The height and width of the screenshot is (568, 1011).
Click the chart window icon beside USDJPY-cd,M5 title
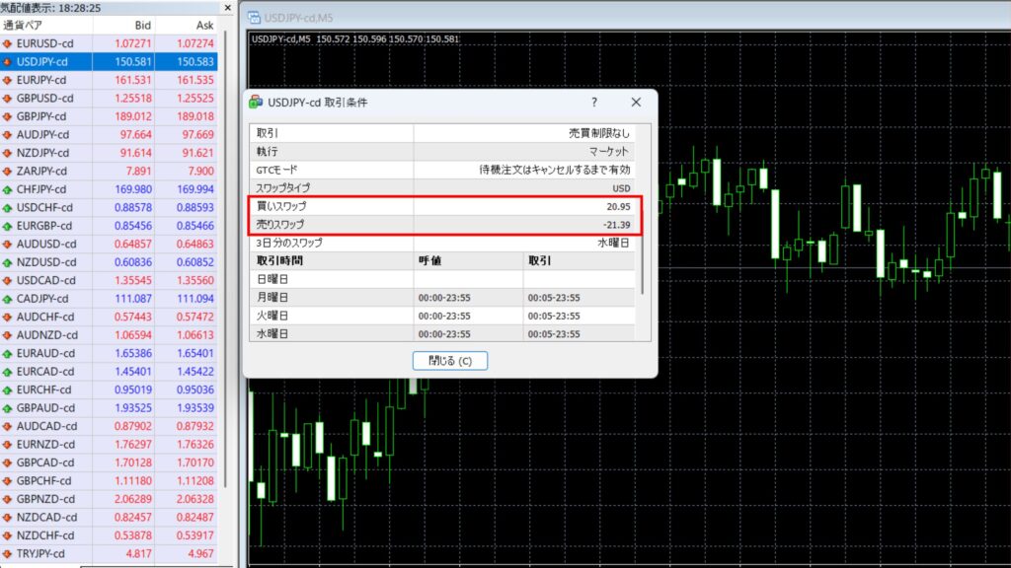point(255,17)
